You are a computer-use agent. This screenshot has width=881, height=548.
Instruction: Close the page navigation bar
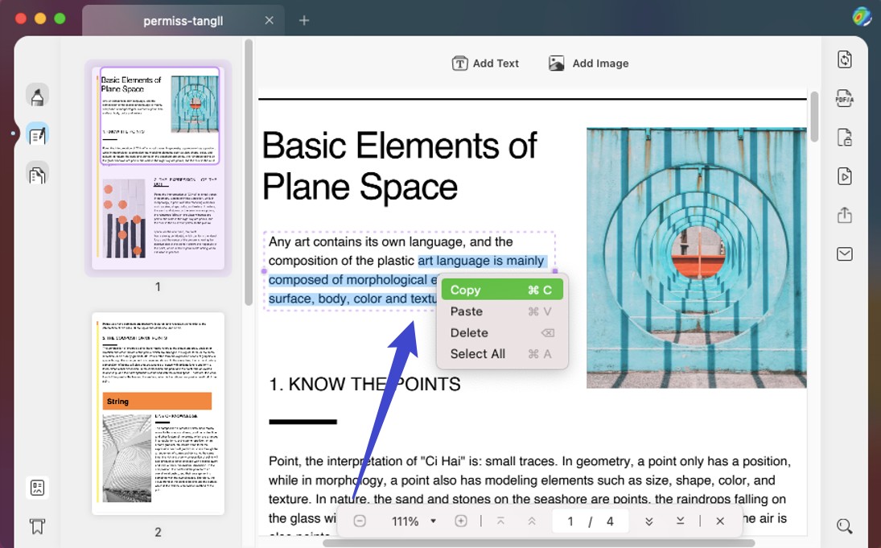point(720,521)
